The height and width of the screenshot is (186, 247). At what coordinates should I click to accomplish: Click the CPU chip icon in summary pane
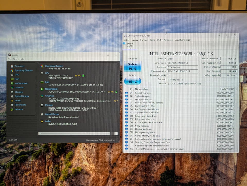pyautogui.click(x=42, y=73)
